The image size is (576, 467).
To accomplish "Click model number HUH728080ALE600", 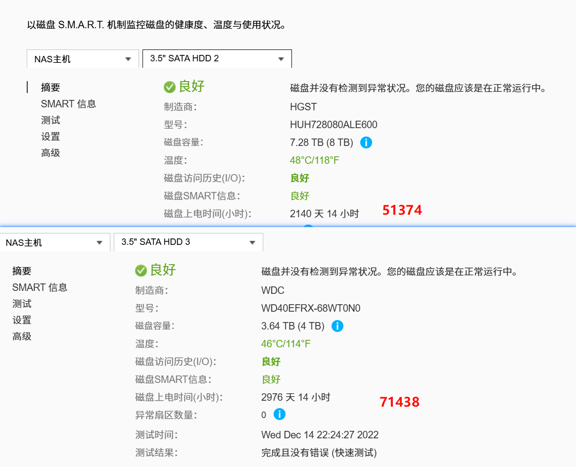I will (334, 125).
